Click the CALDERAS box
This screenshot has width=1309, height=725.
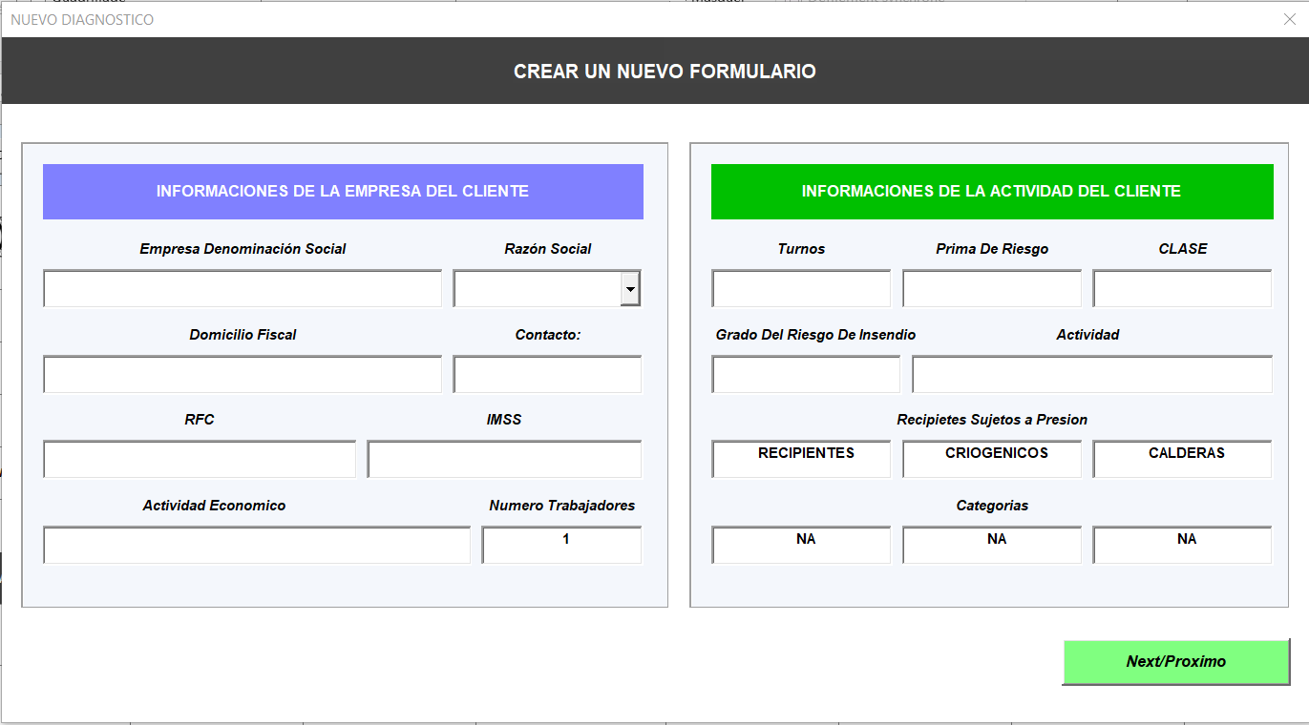click(x=1182, y=459)
